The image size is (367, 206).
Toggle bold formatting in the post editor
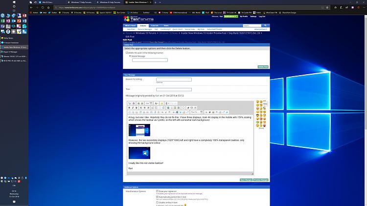pos(129,108)
